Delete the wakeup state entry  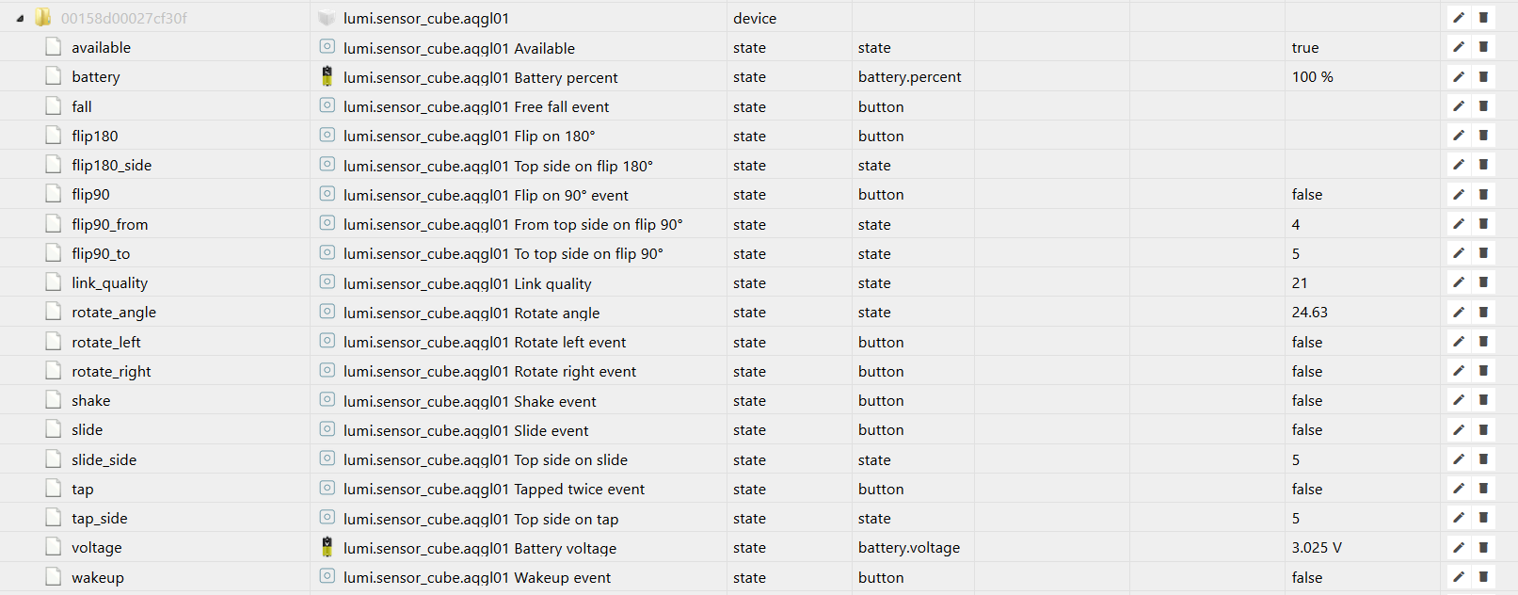1483,577
